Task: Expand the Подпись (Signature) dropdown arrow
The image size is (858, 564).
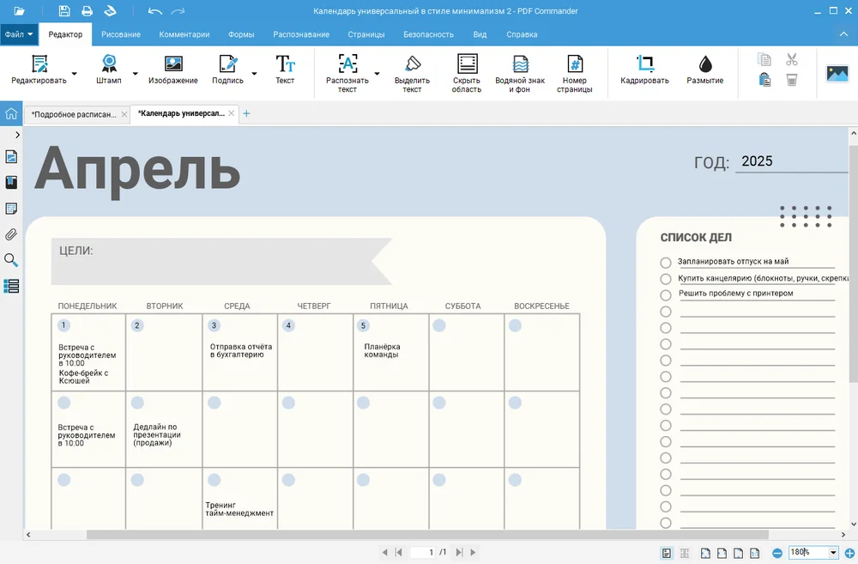Action: (254, 74)
